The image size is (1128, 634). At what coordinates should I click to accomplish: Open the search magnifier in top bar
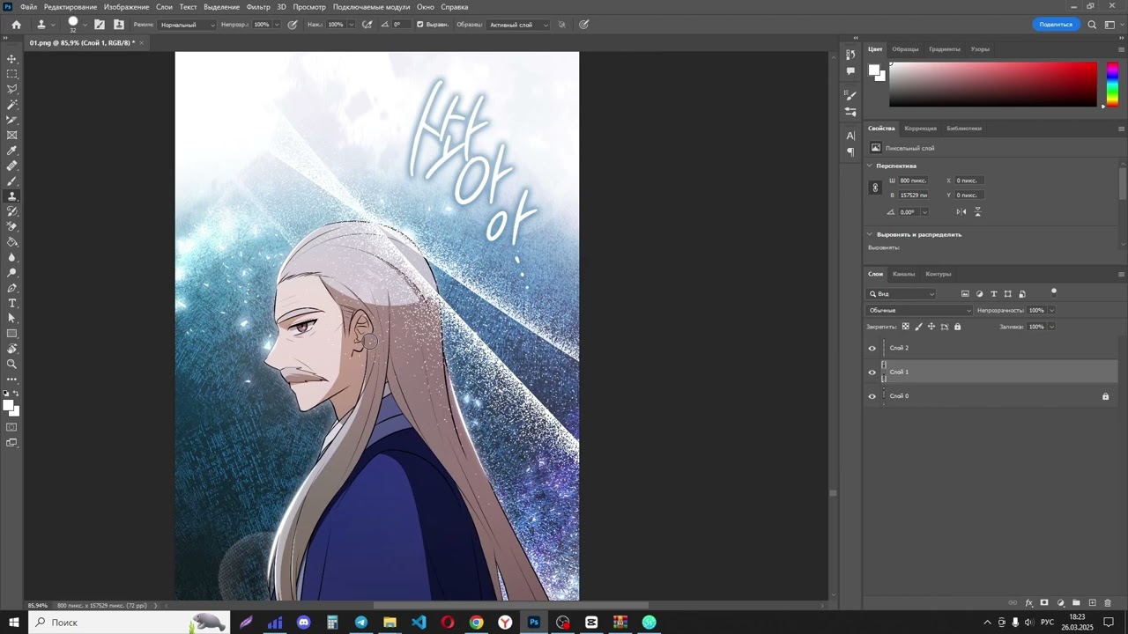(1092, 25)
